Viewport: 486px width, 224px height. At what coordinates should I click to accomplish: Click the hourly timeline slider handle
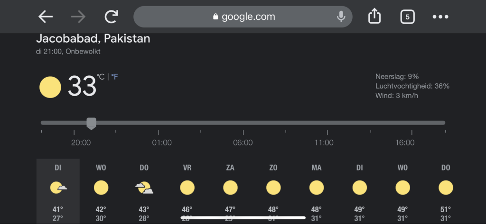(91, 124)
